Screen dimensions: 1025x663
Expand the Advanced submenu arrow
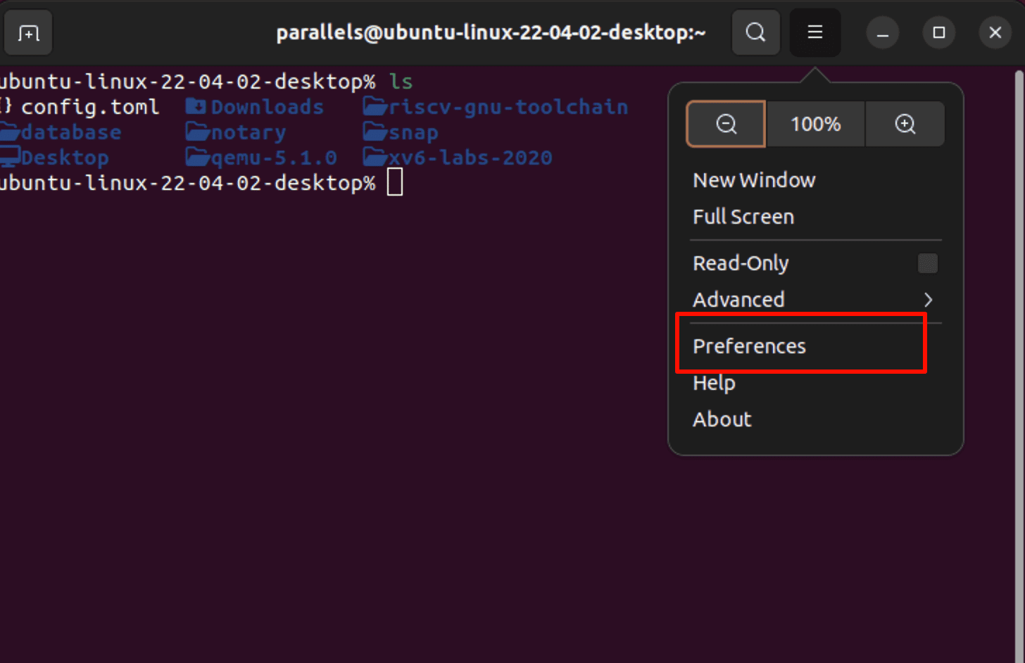tap(928, 300)
